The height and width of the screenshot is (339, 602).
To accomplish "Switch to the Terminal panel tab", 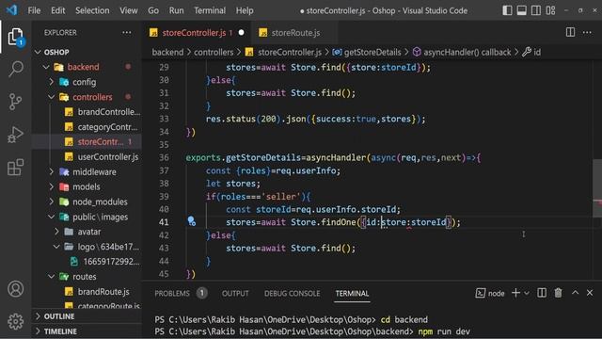I will point(352,293).
